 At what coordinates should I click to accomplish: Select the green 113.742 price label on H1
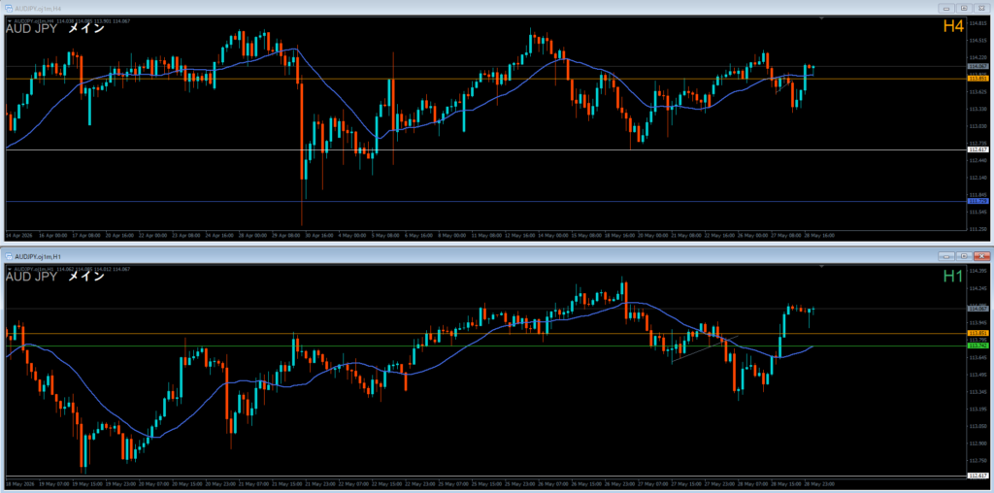tap(976, 346)
